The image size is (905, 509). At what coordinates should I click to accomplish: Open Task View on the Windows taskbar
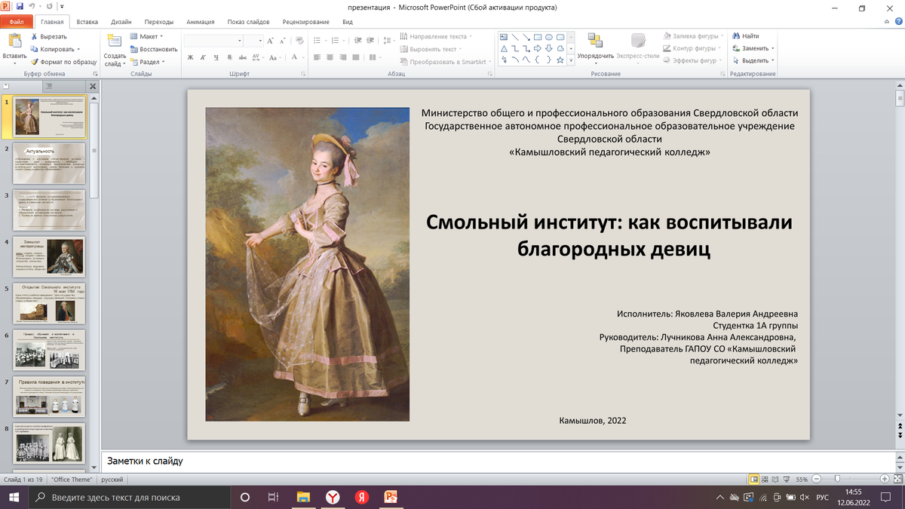click(x=273, y=497)
